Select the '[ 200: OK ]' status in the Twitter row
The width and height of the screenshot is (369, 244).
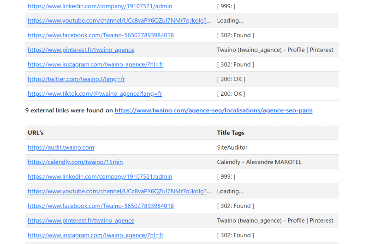click(x=231, y=79)
